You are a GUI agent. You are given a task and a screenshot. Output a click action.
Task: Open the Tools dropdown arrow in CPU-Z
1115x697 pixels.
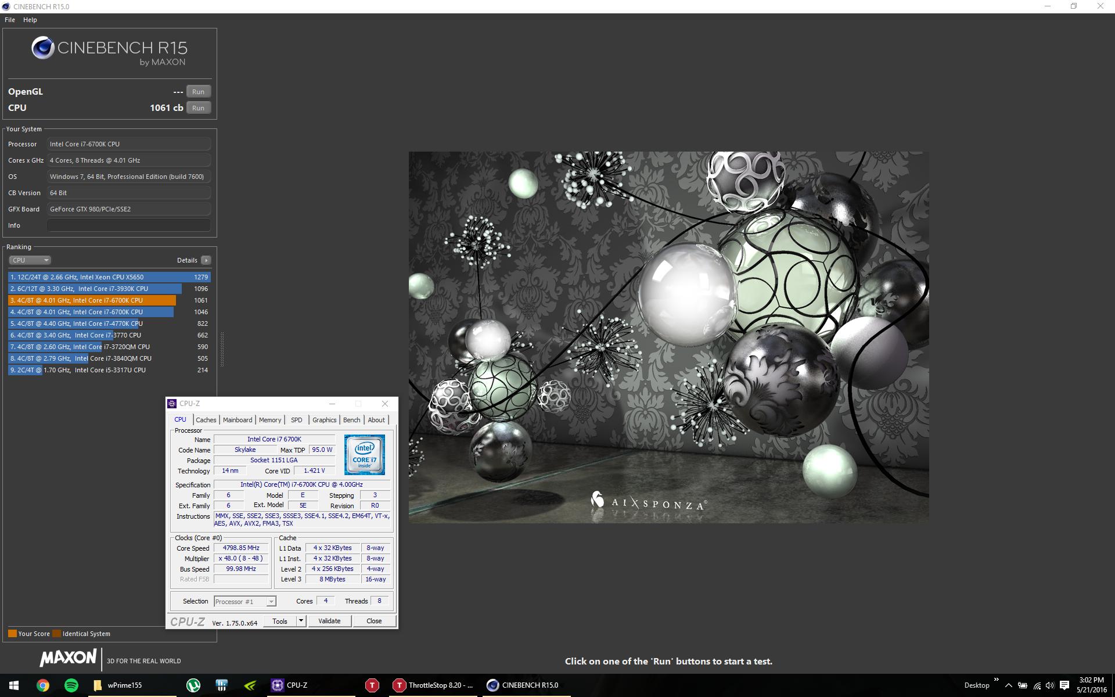(x=301, y=621)
